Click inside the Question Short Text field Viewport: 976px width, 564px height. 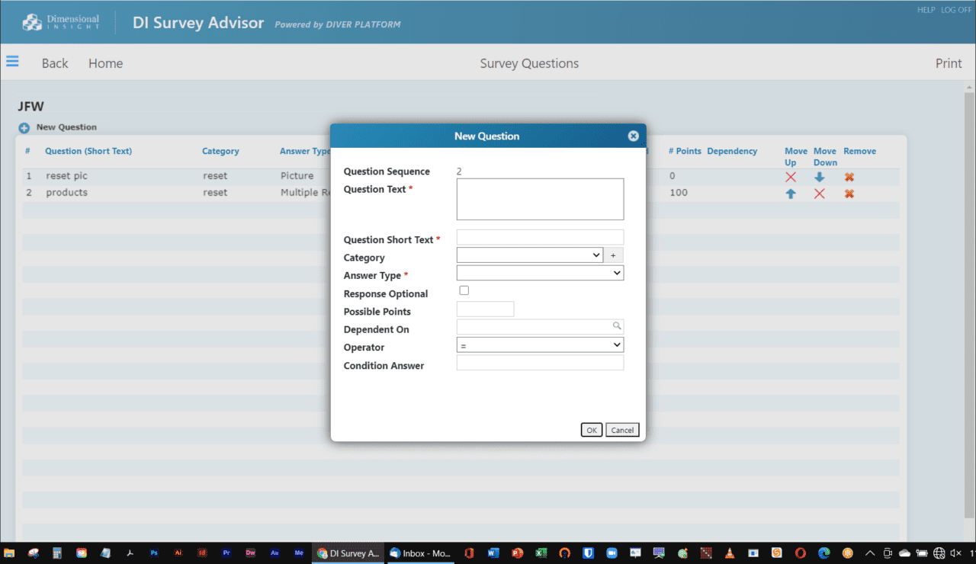[x=539, y=236]
